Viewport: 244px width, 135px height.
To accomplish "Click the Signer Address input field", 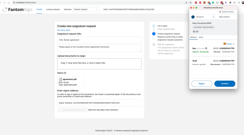I will pyautogui.click(x=99, y=103).
